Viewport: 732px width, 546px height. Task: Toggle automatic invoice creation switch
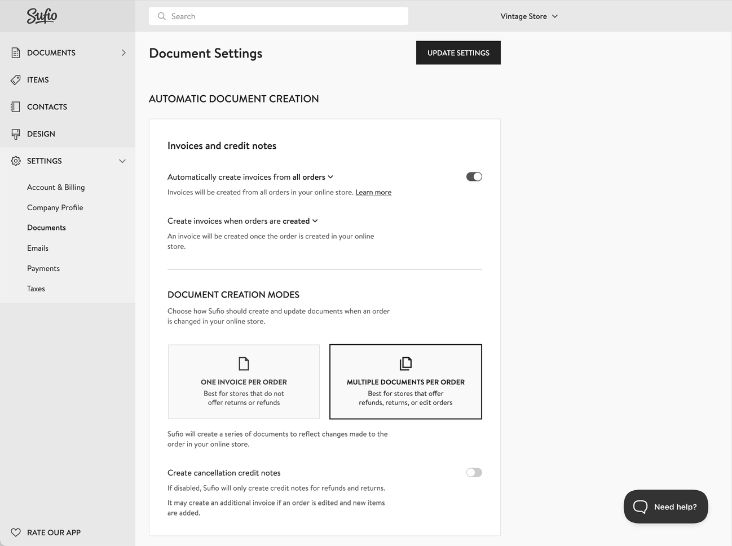[x=474, y=177]
